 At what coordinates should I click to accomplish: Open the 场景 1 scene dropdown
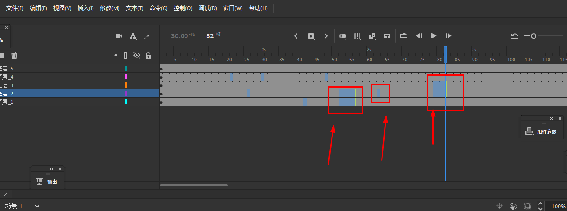(x=37, y=206)
